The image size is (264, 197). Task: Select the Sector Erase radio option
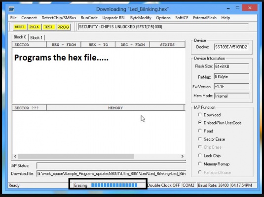[x=200, y=139]
